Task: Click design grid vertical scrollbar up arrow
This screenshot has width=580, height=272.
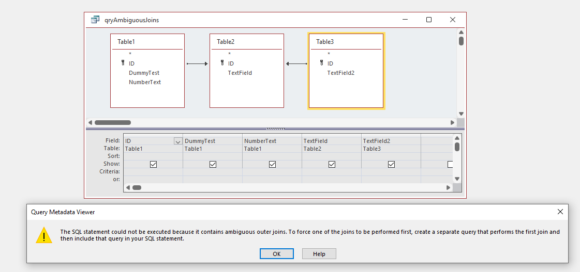Action: click(457, 139)
